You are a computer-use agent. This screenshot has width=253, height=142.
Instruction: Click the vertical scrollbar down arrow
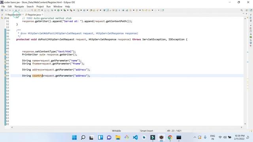245,124
